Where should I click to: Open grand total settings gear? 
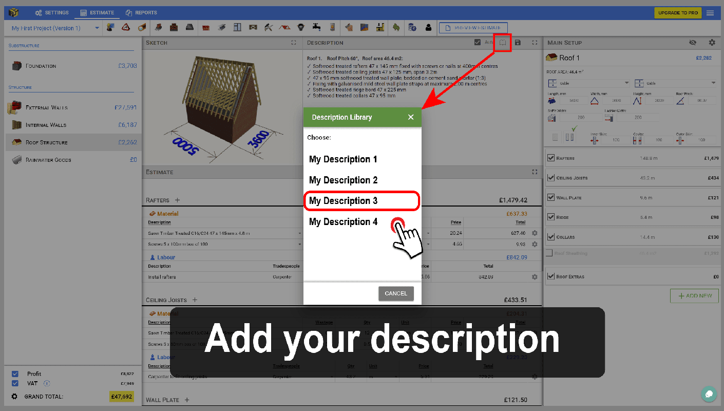14,397
